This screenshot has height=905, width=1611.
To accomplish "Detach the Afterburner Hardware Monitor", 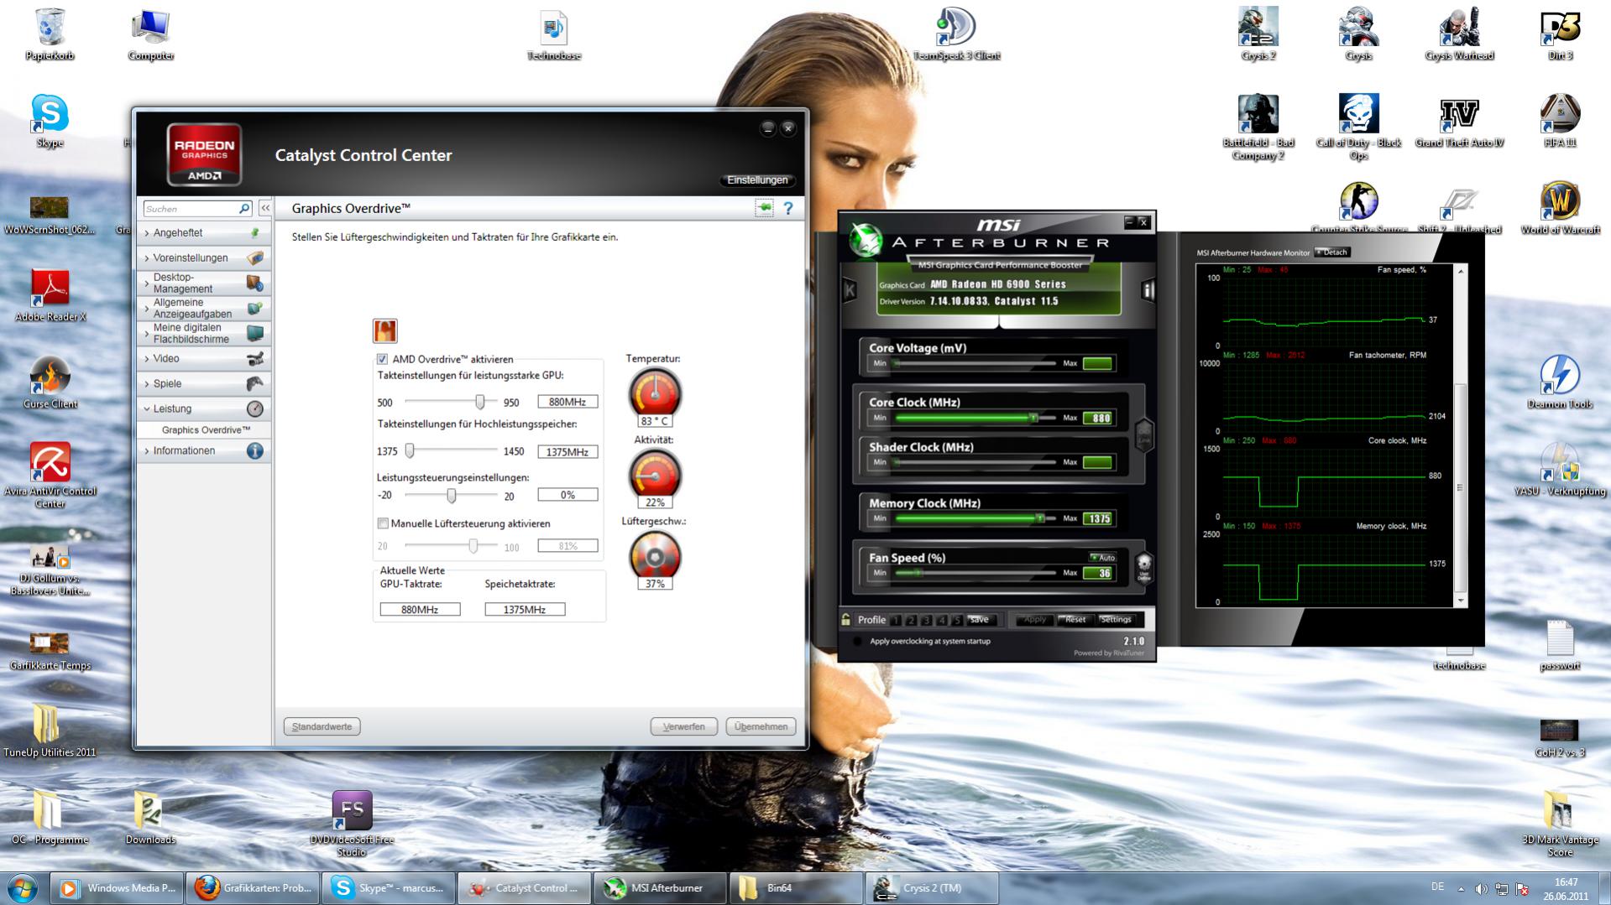I will coord(1332,252).
